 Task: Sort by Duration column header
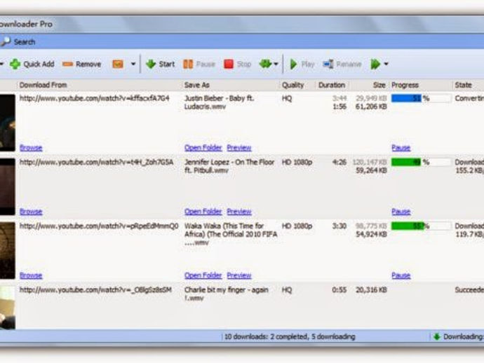(x=332, y=85)
